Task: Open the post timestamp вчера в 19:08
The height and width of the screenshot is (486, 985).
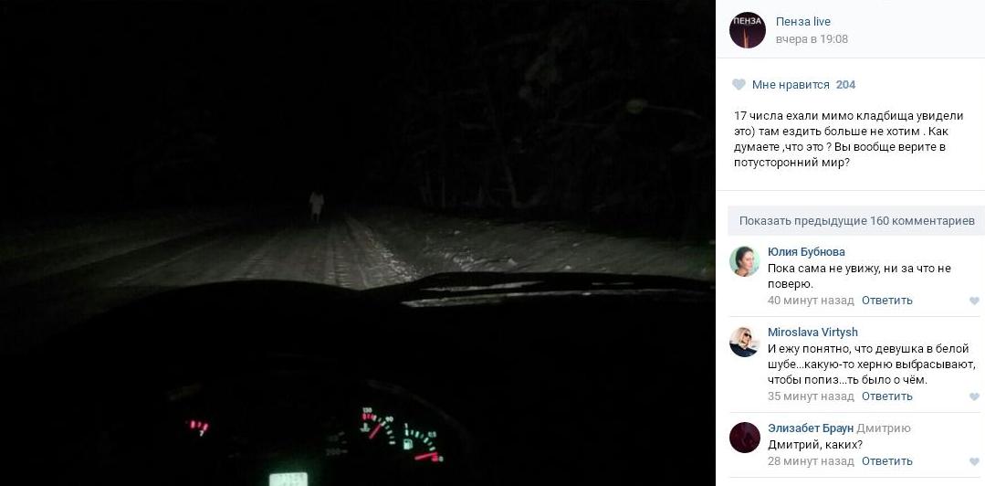Action: coord(812,39)
